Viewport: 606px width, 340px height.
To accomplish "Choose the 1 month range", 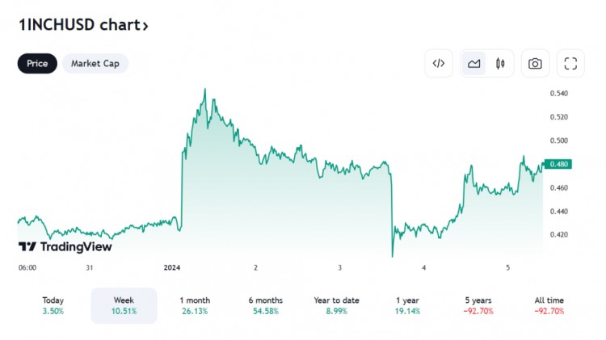I will (x=194, y=305).
